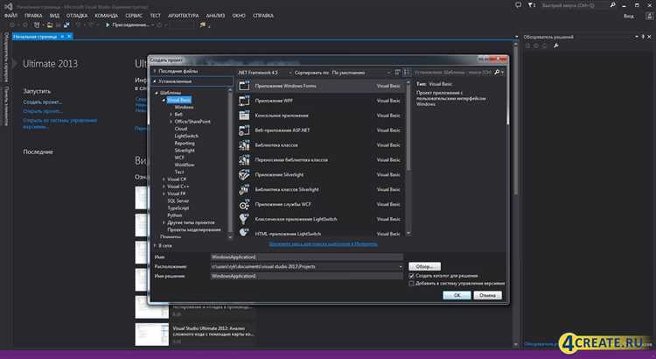The image size is (656, 359).
Task: Select the class library template icon
Action: pyautogui.click(x=244, y=145)
